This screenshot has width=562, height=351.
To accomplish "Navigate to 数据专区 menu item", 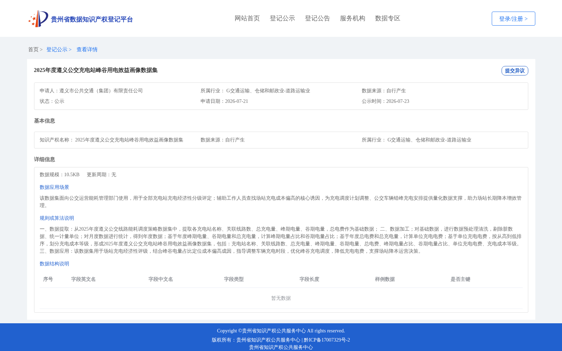I will coord(388,18).
